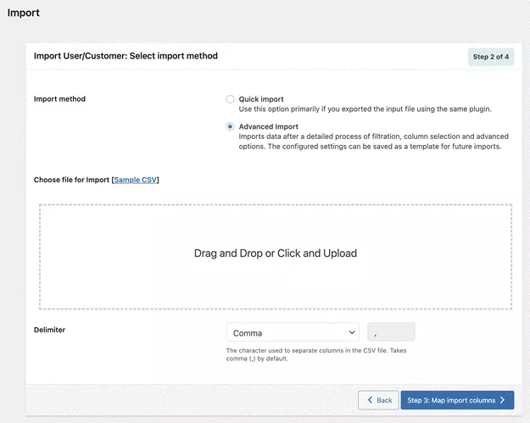This screenshot has height=423, width=530.
Task: Click the "Delimiter" field label
Action: tap(52, 330)
